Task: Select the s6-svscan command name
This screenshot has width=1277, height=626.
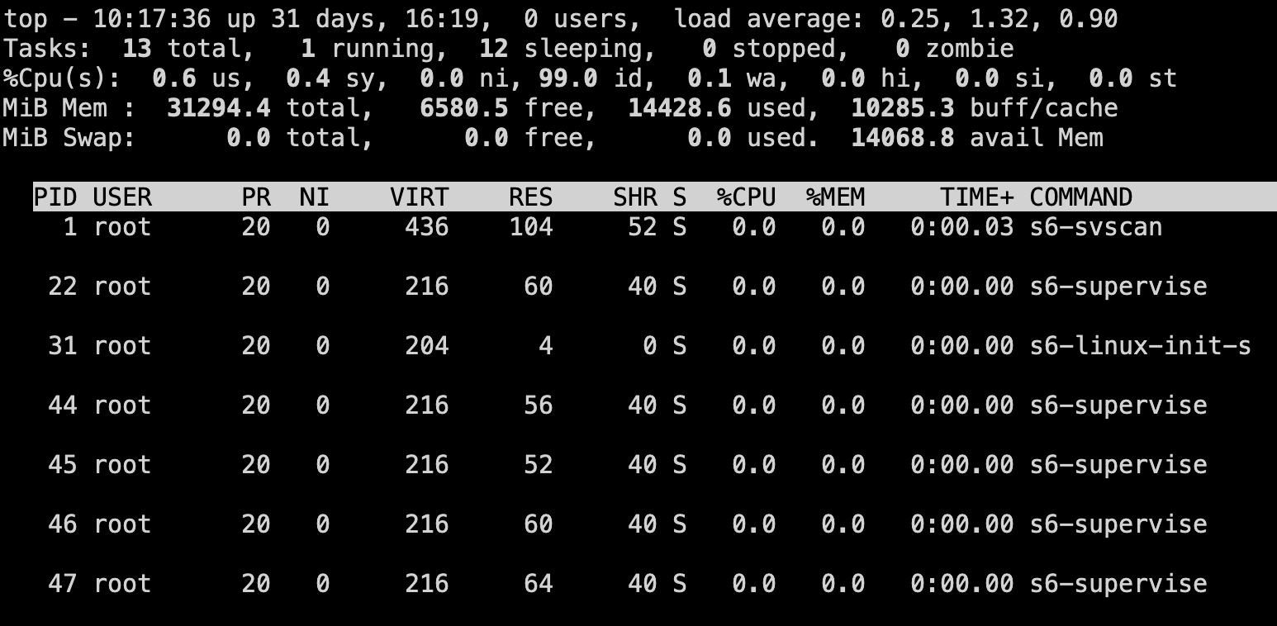Action: 1095,227
